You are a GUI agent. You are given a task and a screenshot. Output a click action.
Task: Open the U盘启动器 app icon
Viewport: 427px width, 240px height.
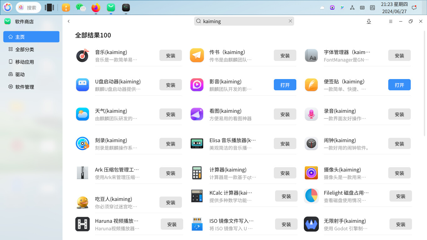click(x=83, y=85)
